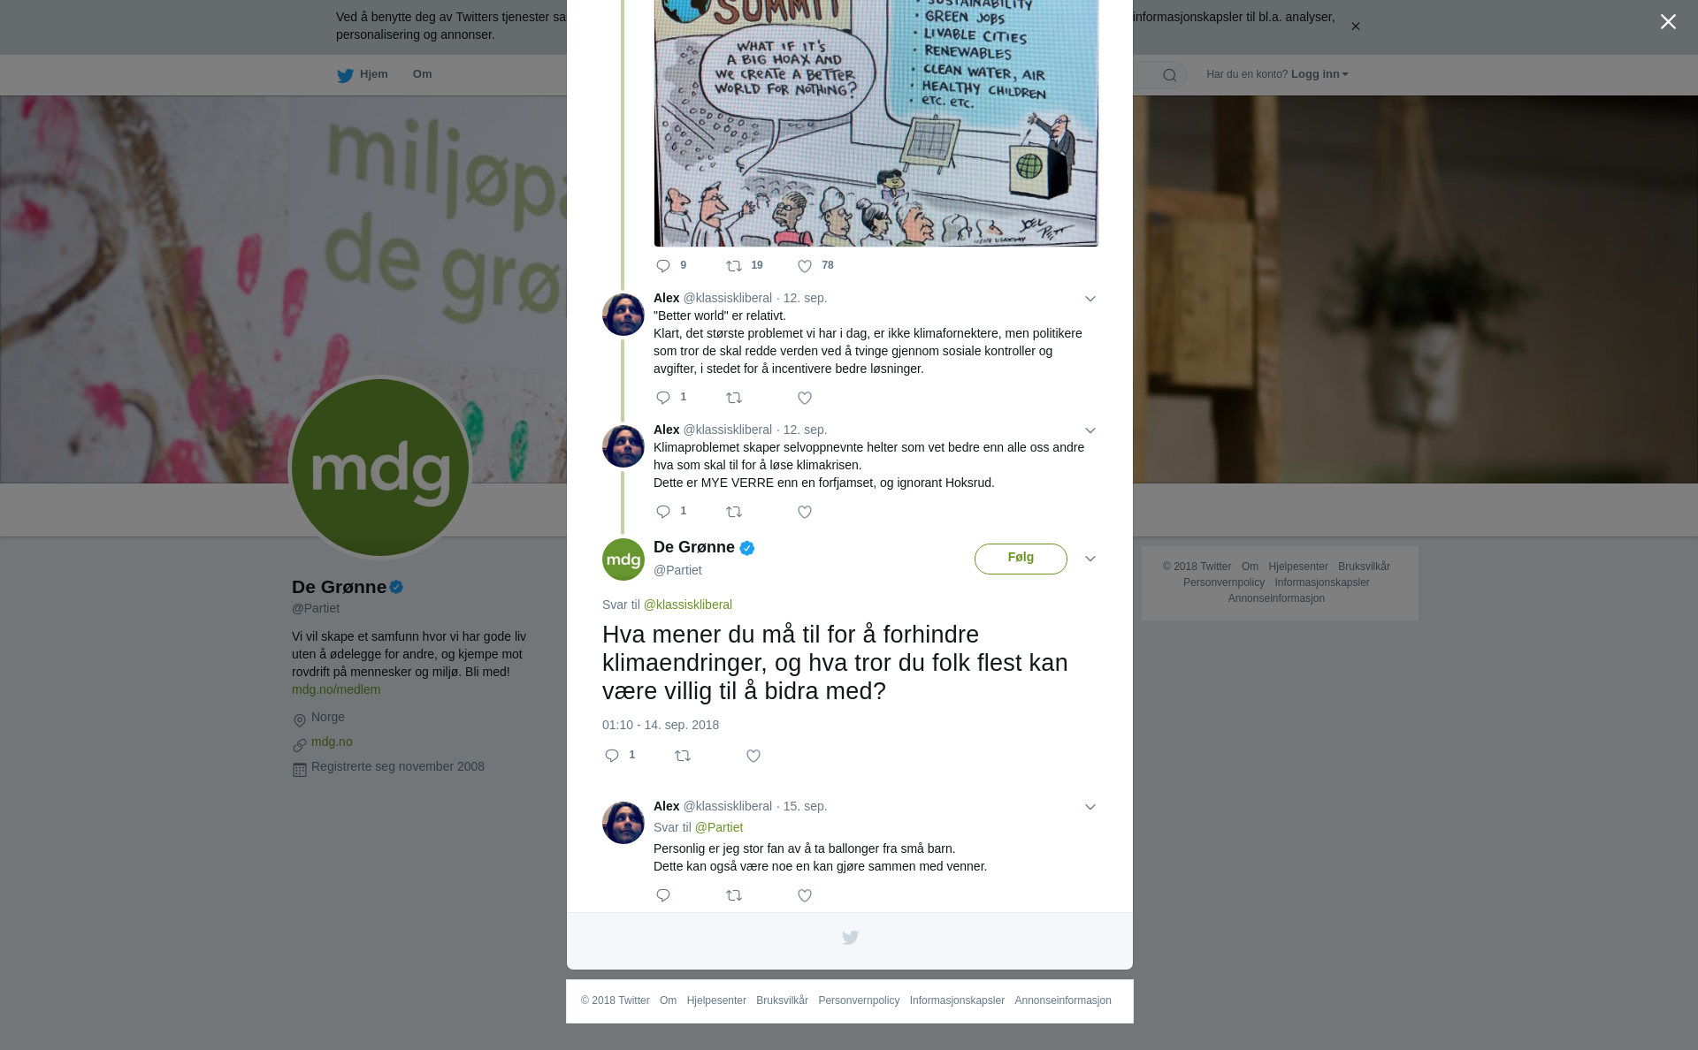Dismiss the cookie notice banner
The height and width of the screenshot is (1050, 1698).
(1355, 27)
